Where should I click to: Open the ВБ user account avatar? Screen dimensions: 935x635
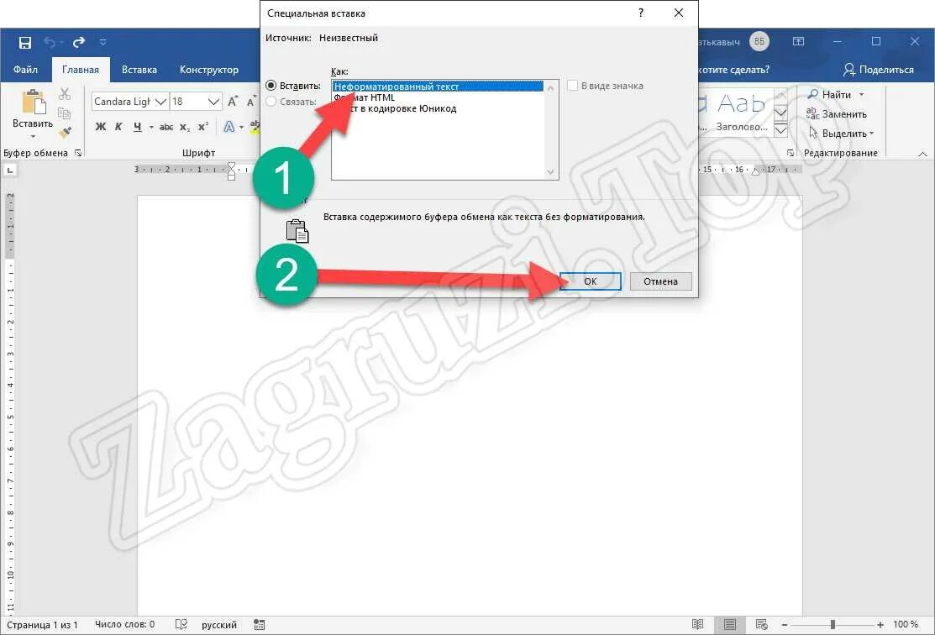pyautogui.click(x=759, y=42)
